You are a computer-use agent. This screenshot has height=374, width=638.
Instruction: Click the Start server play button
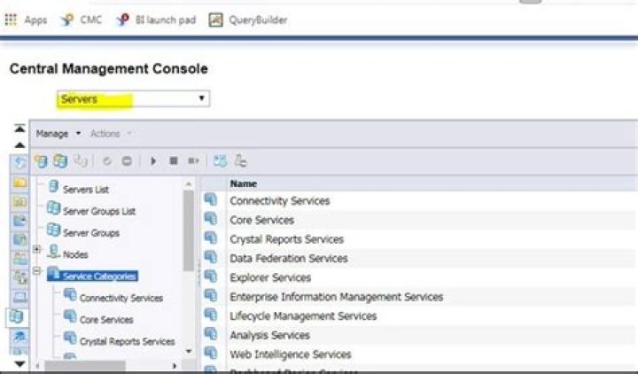[x=153, y=161]
